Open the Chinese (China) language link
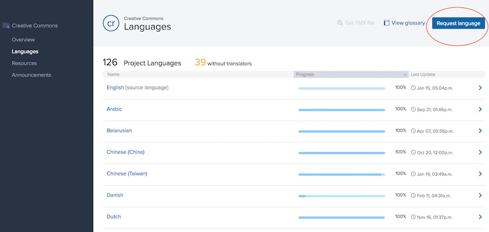The width and height of the screenshot is (489, 232). click(126, 152)
